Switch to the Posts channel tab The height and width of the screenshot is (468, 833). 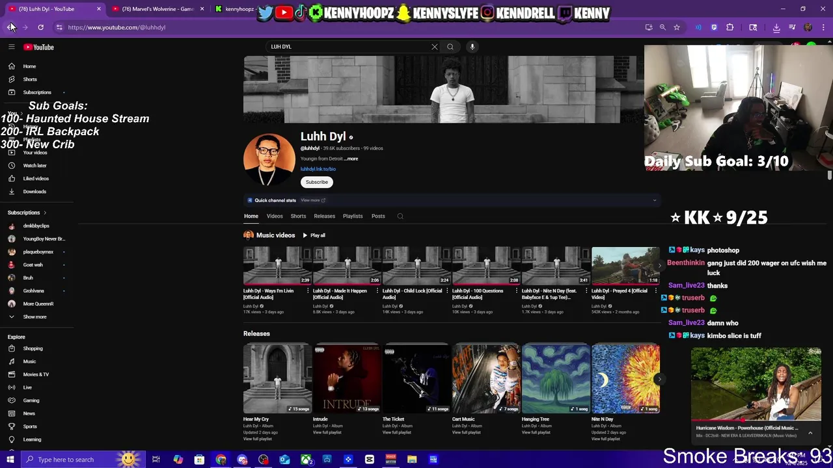[x=378, y=216]
